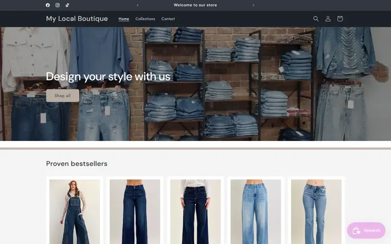Open the TikTok social link icon
This screenshot has width=391, height=244.
coord(67,5)
